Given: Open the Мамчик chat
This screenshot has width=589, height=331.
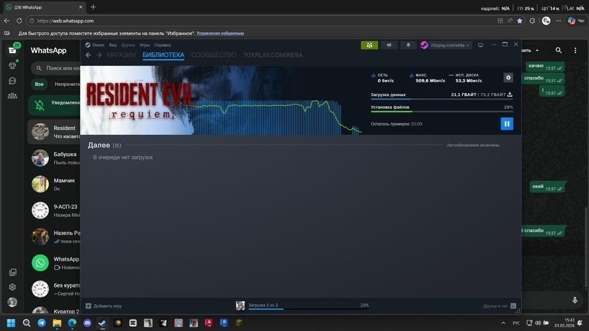Looking at the screenshot, I should [x=54, y=184].
